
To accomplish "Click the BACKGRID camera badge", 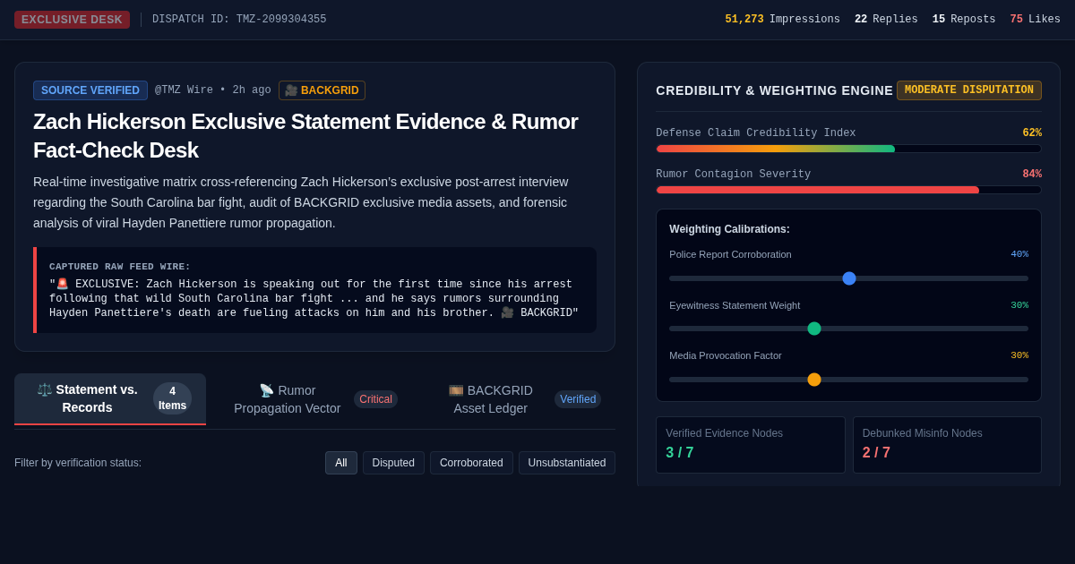I will pos(322,90).
